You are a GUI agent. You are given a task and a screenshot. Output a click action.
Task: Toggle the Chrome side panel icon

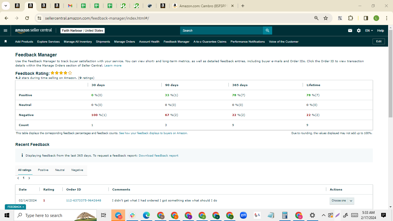pos(366,18)
